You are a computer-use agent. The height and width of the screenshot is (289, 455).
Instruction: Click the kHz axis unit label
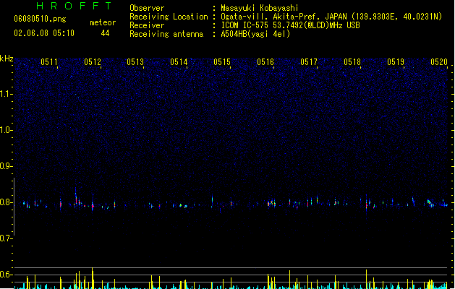[x=7, y=59]
